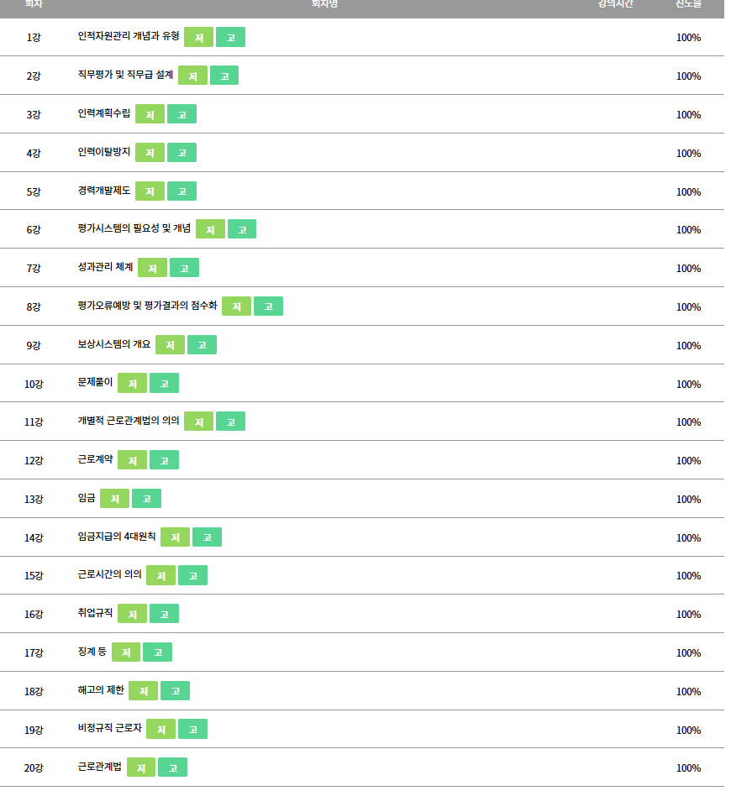Select 저 button for 평가시스템의 필요성 및 개념

(211, 229)
